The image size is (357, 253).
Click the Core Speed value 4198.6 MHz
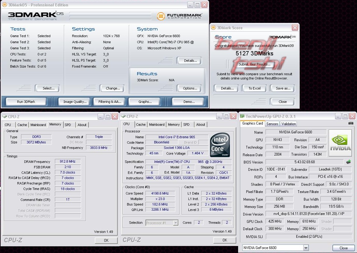(160, 193)
